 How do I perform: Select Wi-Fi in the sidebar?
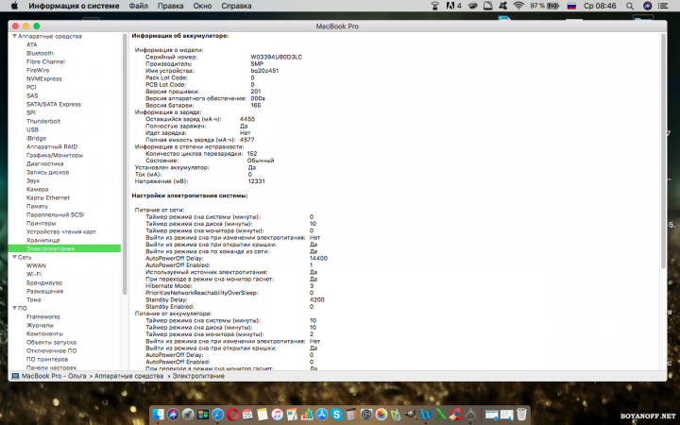tap(34, 274)
